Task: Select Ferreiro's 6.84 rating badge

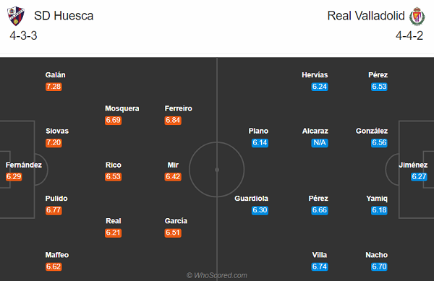Action: (173, 120)
